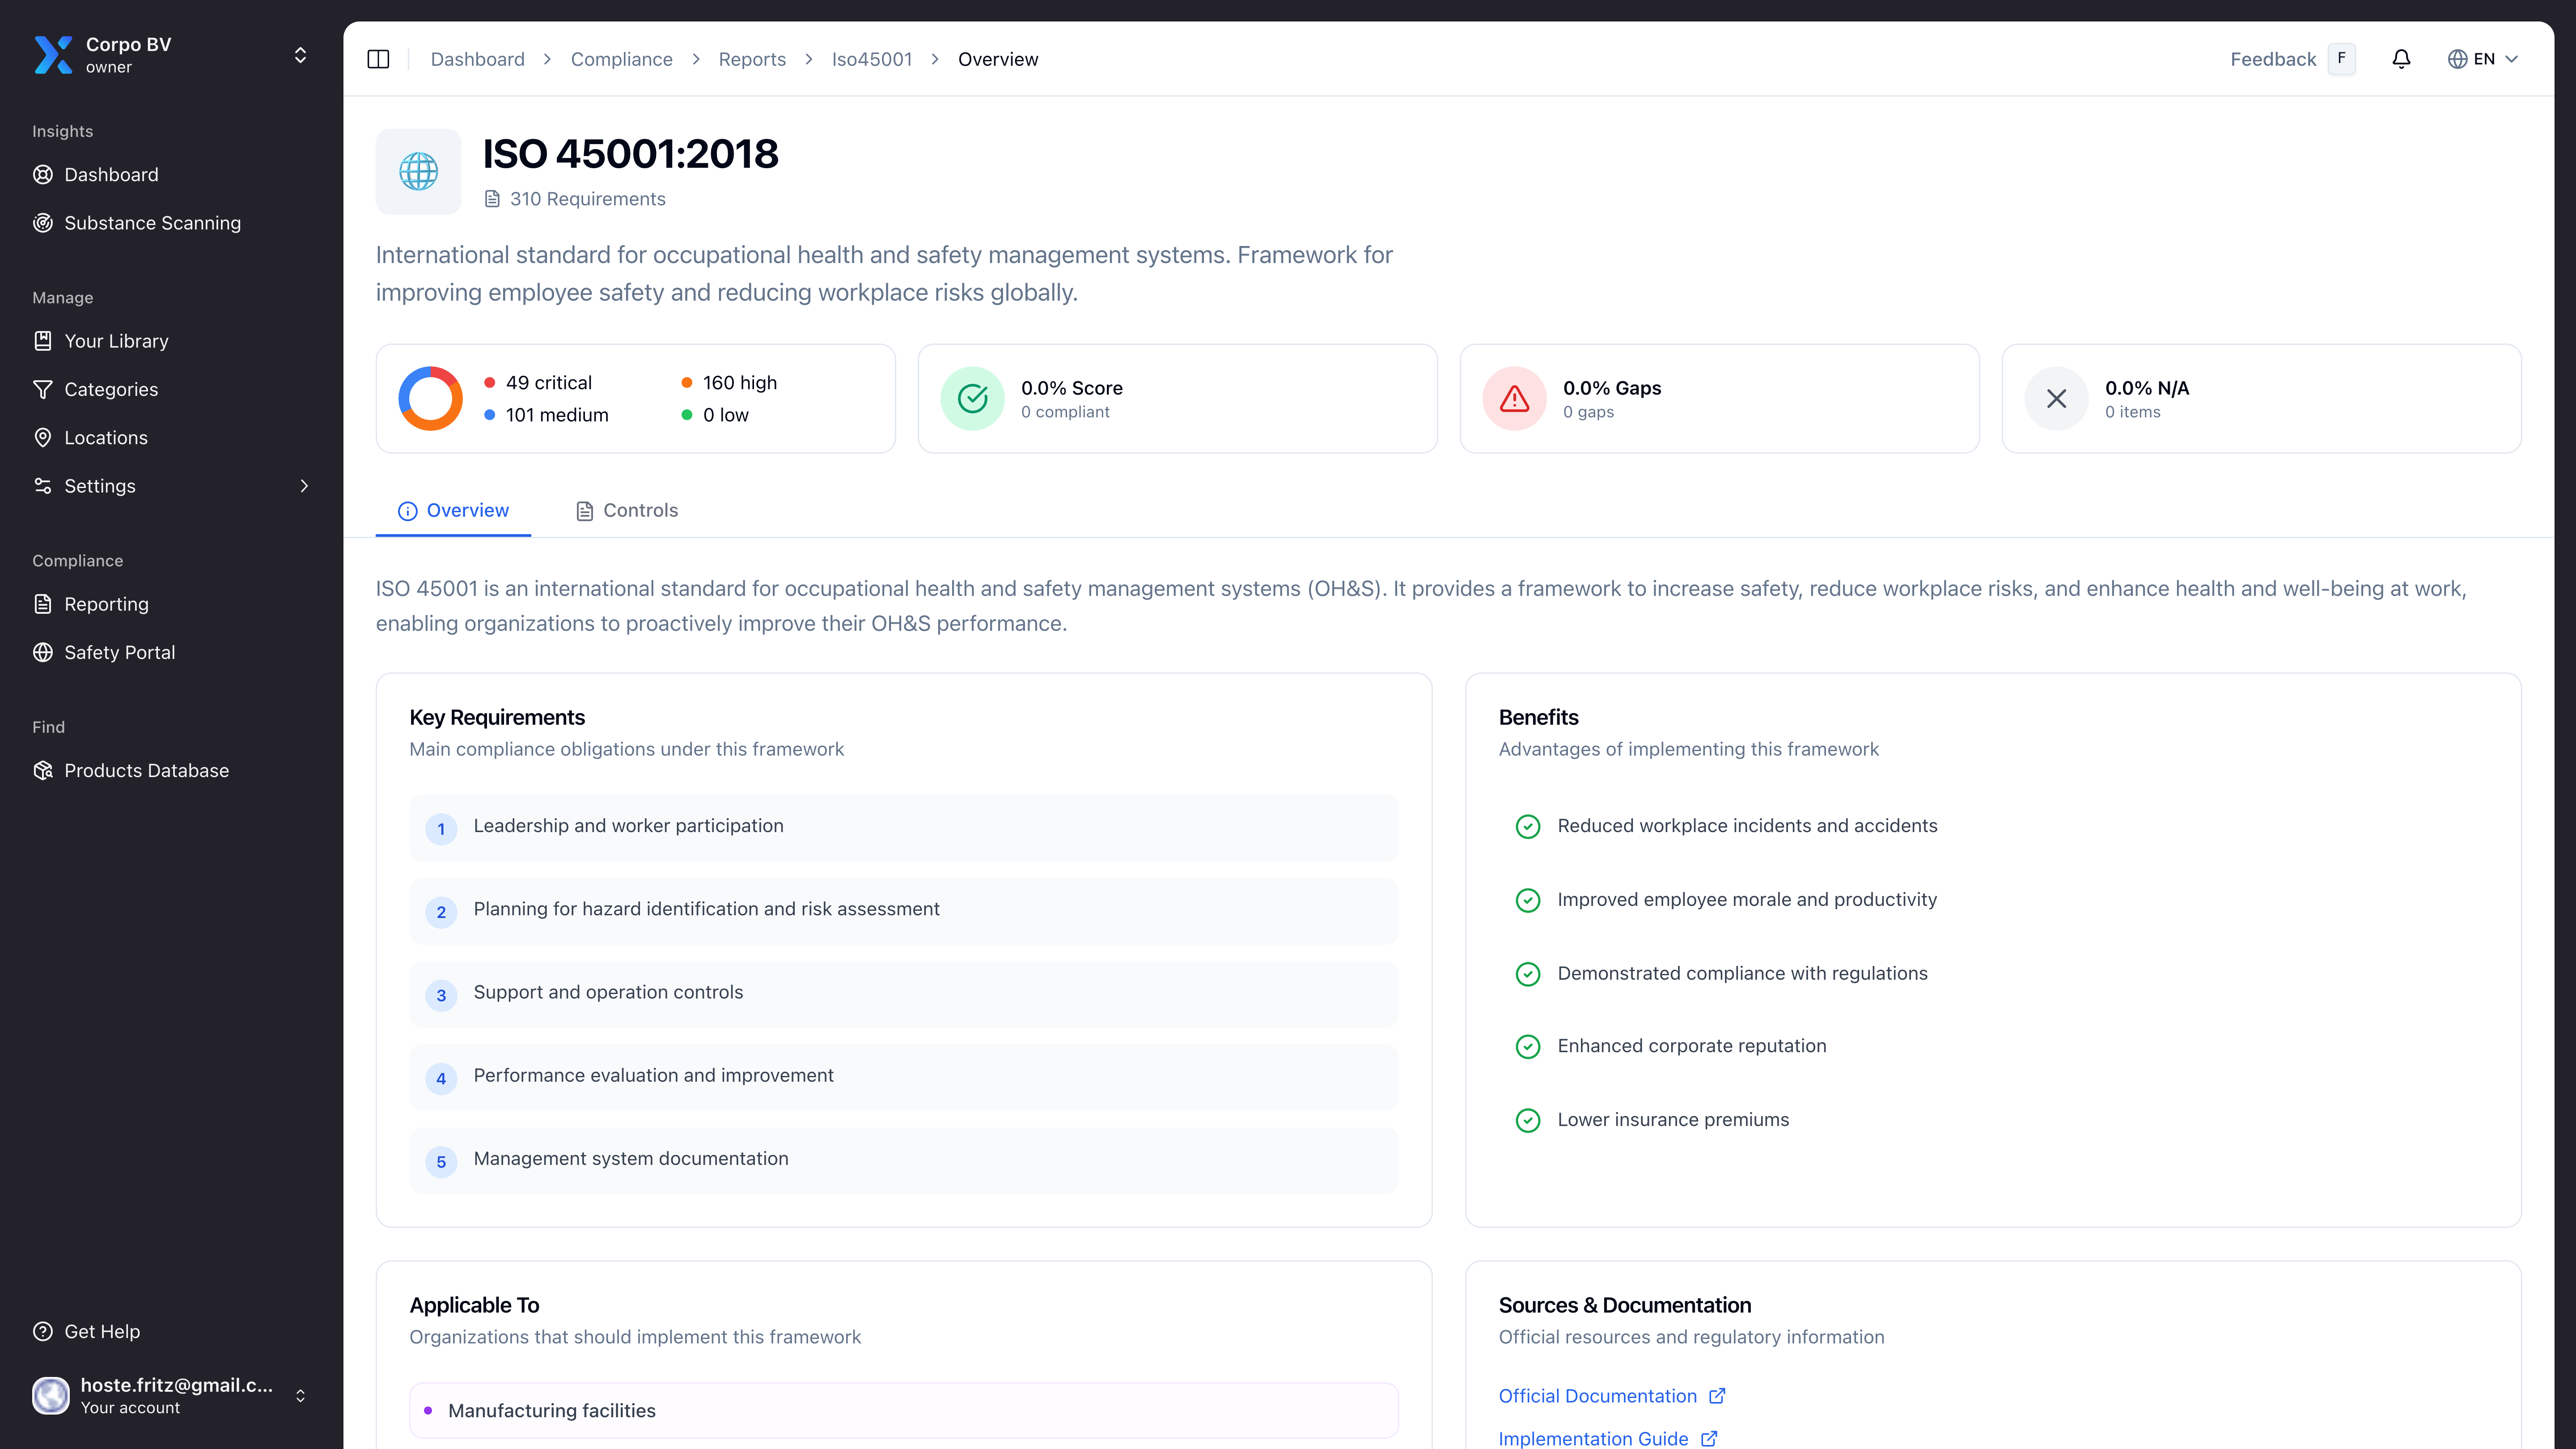Click the Your Library book icon
This screenshot has height=1449, width=2576.
point(43,341)
